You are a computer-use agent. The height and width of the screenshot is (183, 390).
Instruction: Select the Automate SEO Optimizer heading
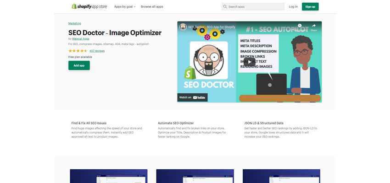click(176, 123)
